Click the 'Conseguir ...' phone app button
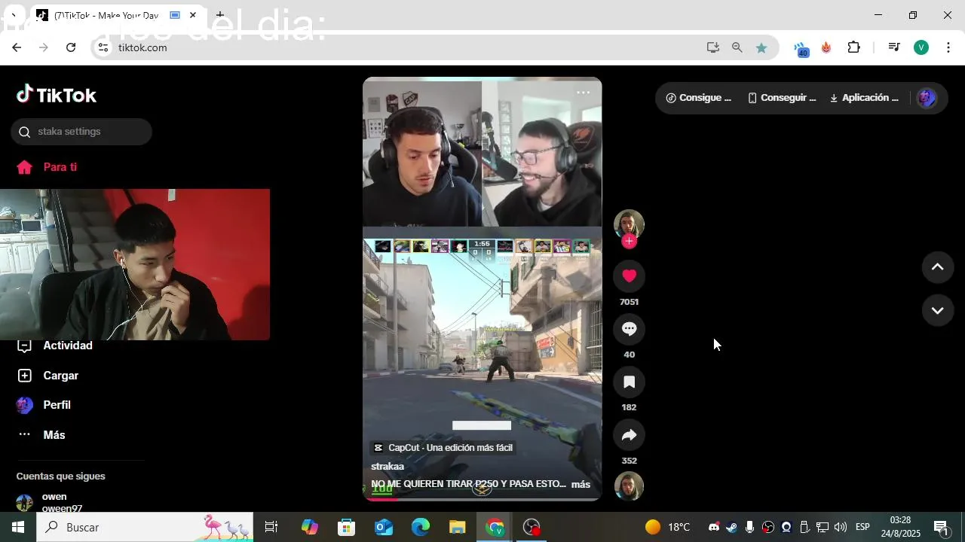965x542 pixels. coord(782,98)
